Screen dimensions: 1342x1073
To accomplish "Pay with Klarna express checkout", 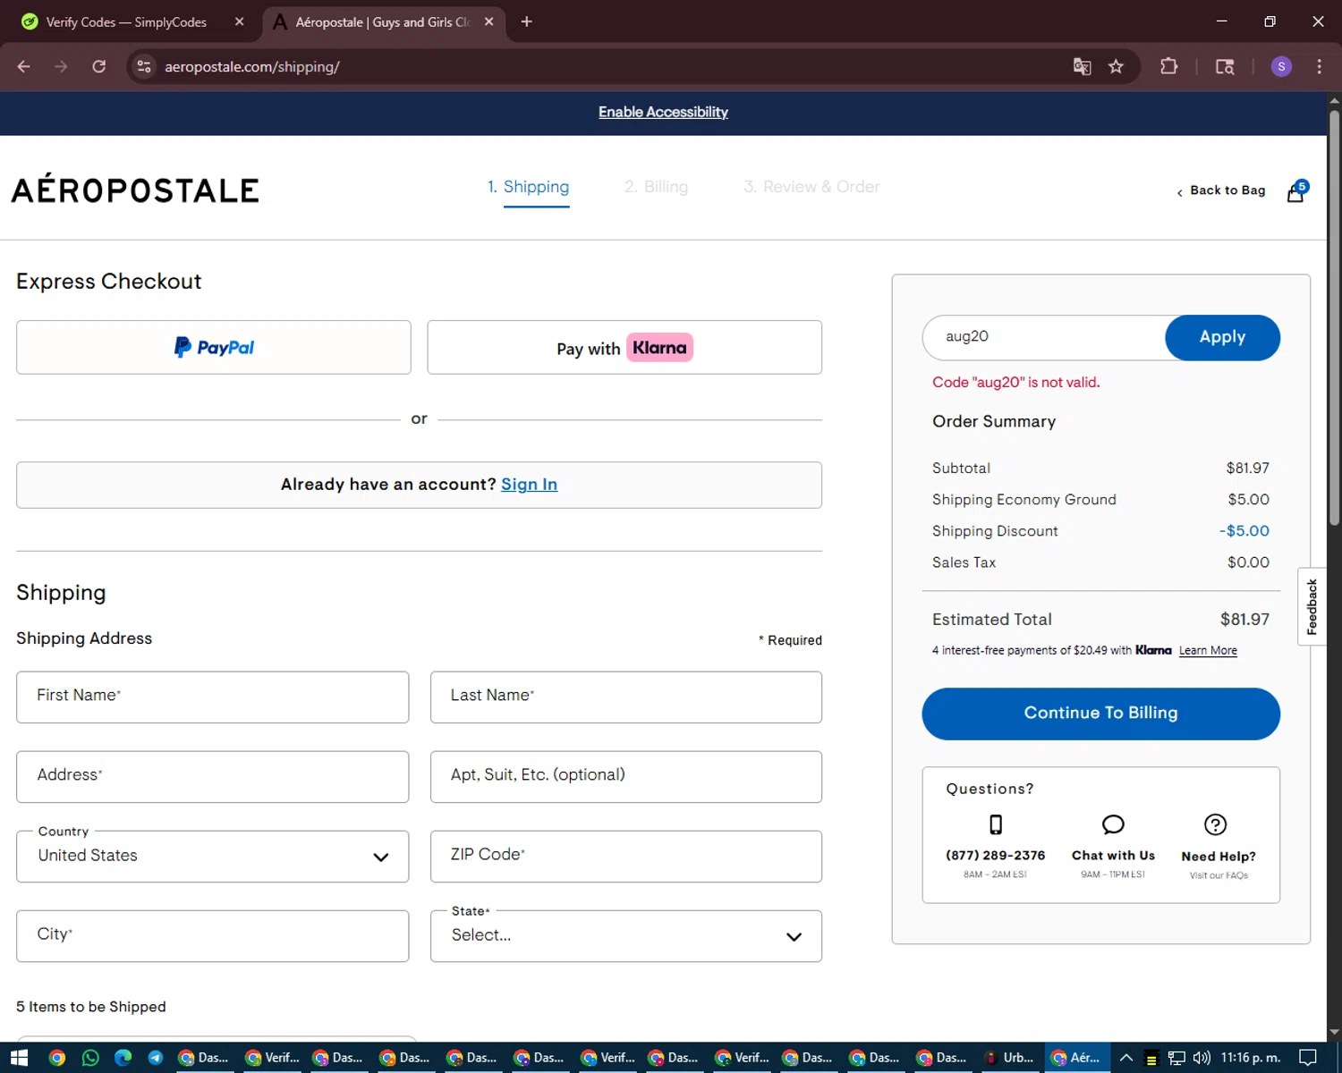I will tap(624, 347).
